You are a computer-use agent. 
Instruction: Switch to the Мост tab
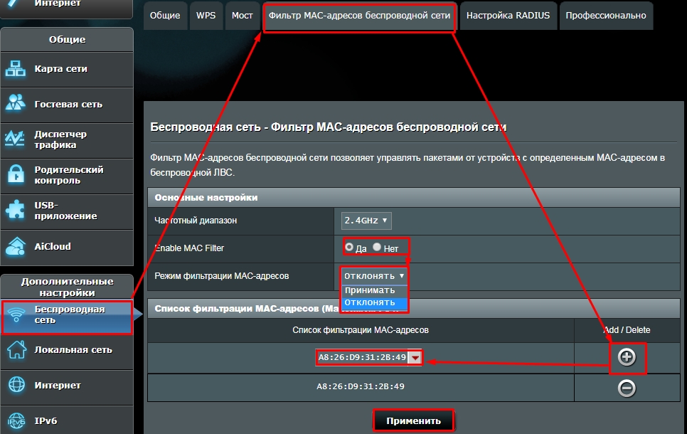pyautogui.click(x=242, y=16)
